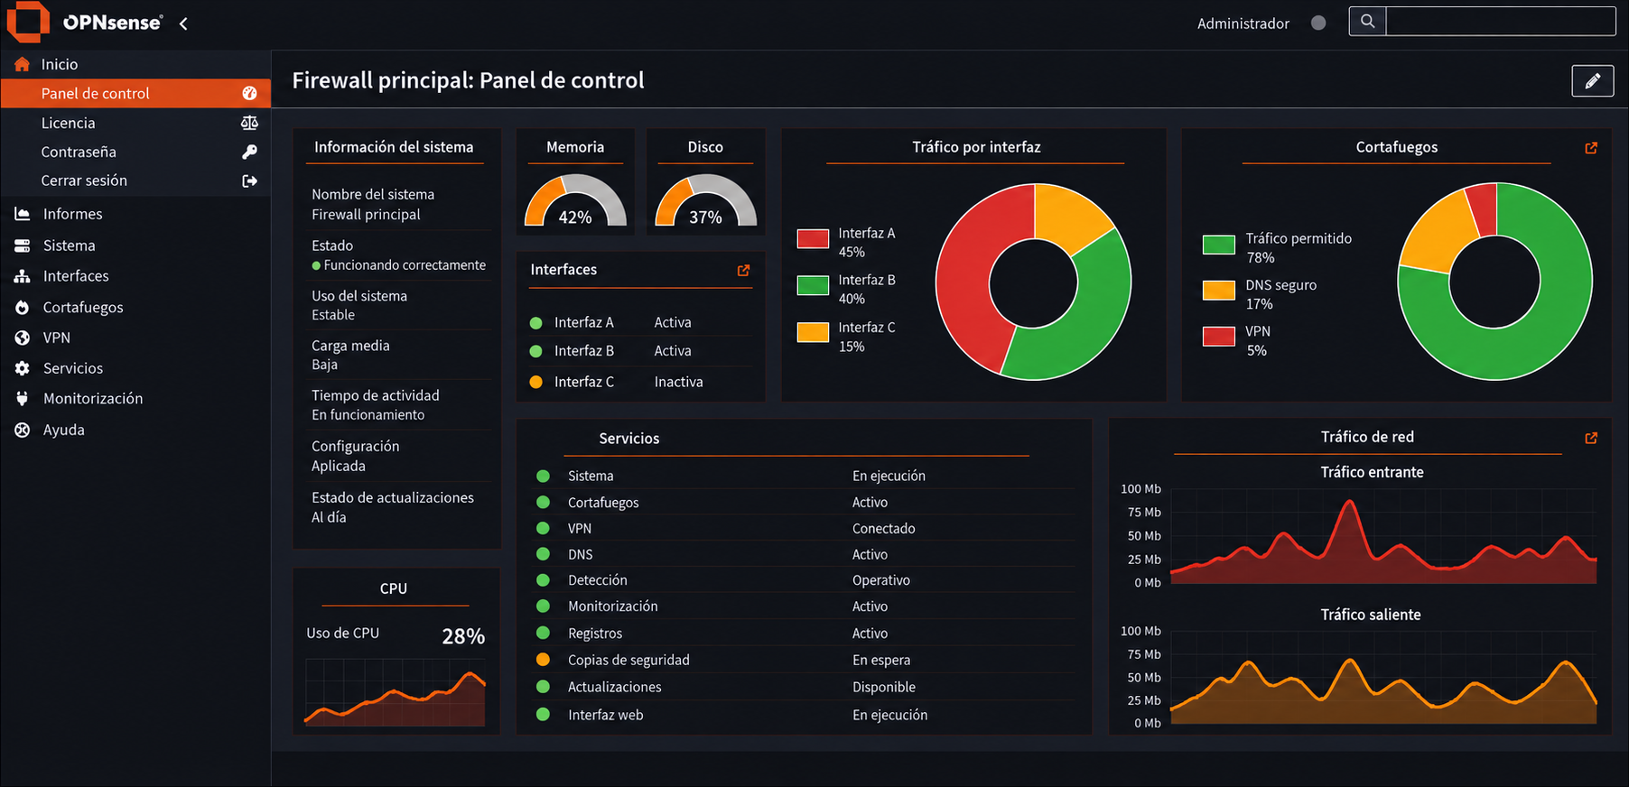The image size is (1629, 787).
Task: Click the orange Copias de seguridad status dot
Action: (x=543, y=660)
